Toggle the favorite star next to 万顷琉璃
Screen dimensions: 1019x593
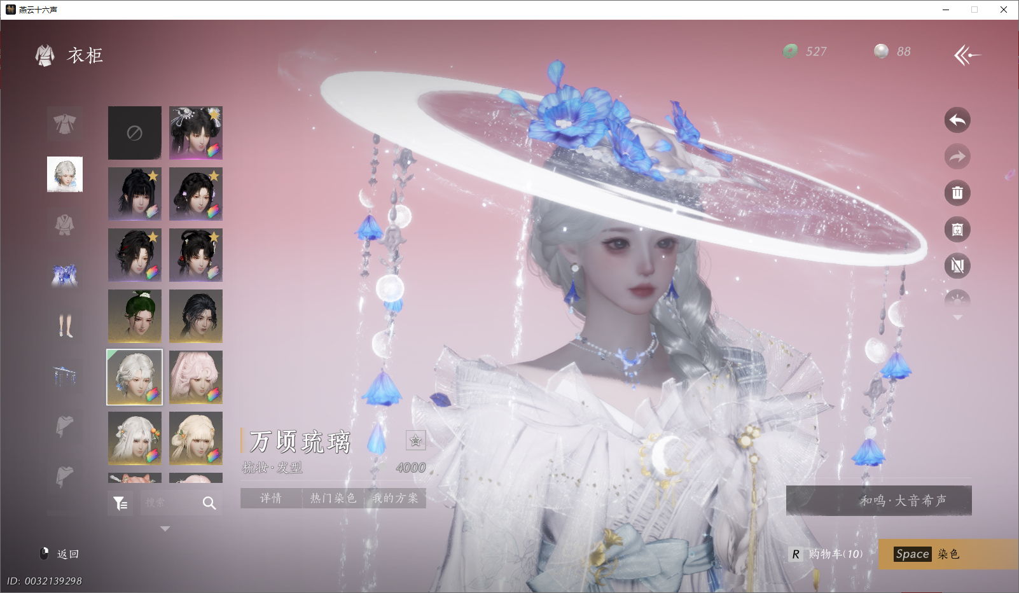(417, 441)
